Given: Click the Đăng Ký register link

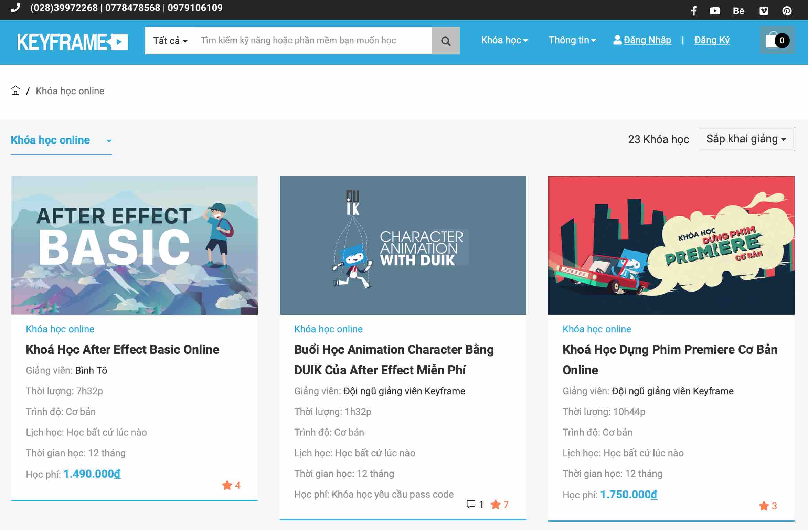Looking at the screenshot, I should [x=712, y=40].
